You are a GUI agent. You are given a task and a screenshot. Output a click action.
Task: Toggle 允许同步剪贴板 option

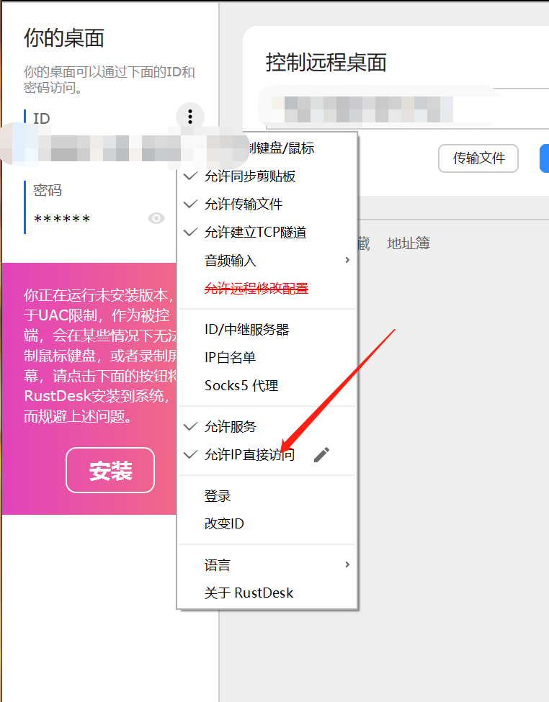[x=267, y=176]
